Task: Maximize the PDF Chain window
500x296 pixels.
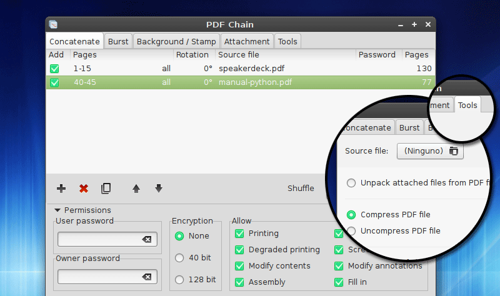Action: click(414, 24)
